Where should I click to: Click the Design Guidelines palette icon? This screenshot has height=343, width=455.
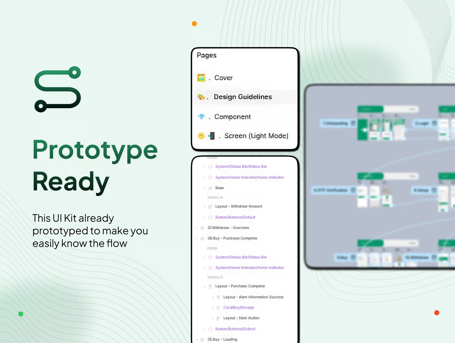click(x=201, y=97)
